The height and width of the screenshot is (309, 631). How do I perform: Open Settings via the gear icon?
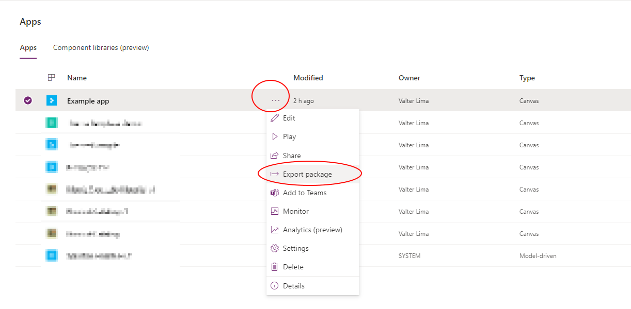pyautogui.click(x=275, y=248)
